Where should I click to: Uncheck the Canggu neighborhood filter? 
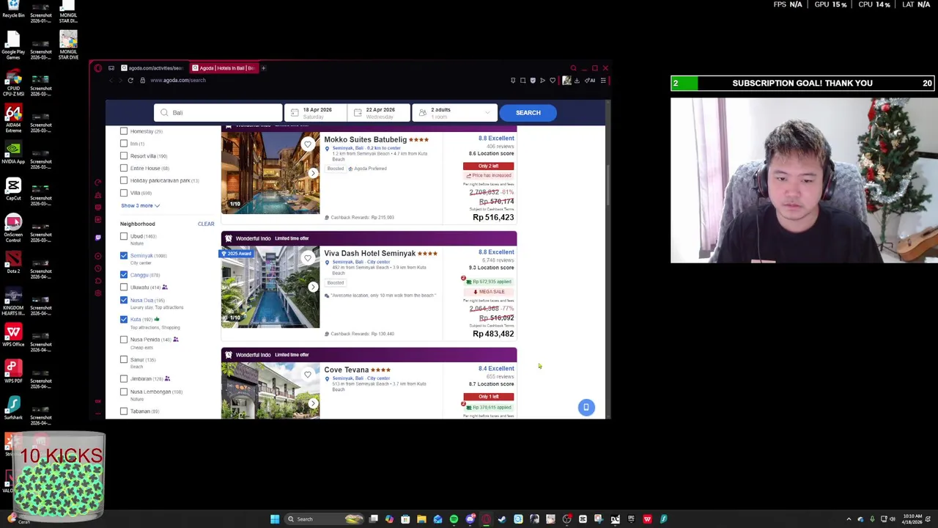click(x=124, y=275)
